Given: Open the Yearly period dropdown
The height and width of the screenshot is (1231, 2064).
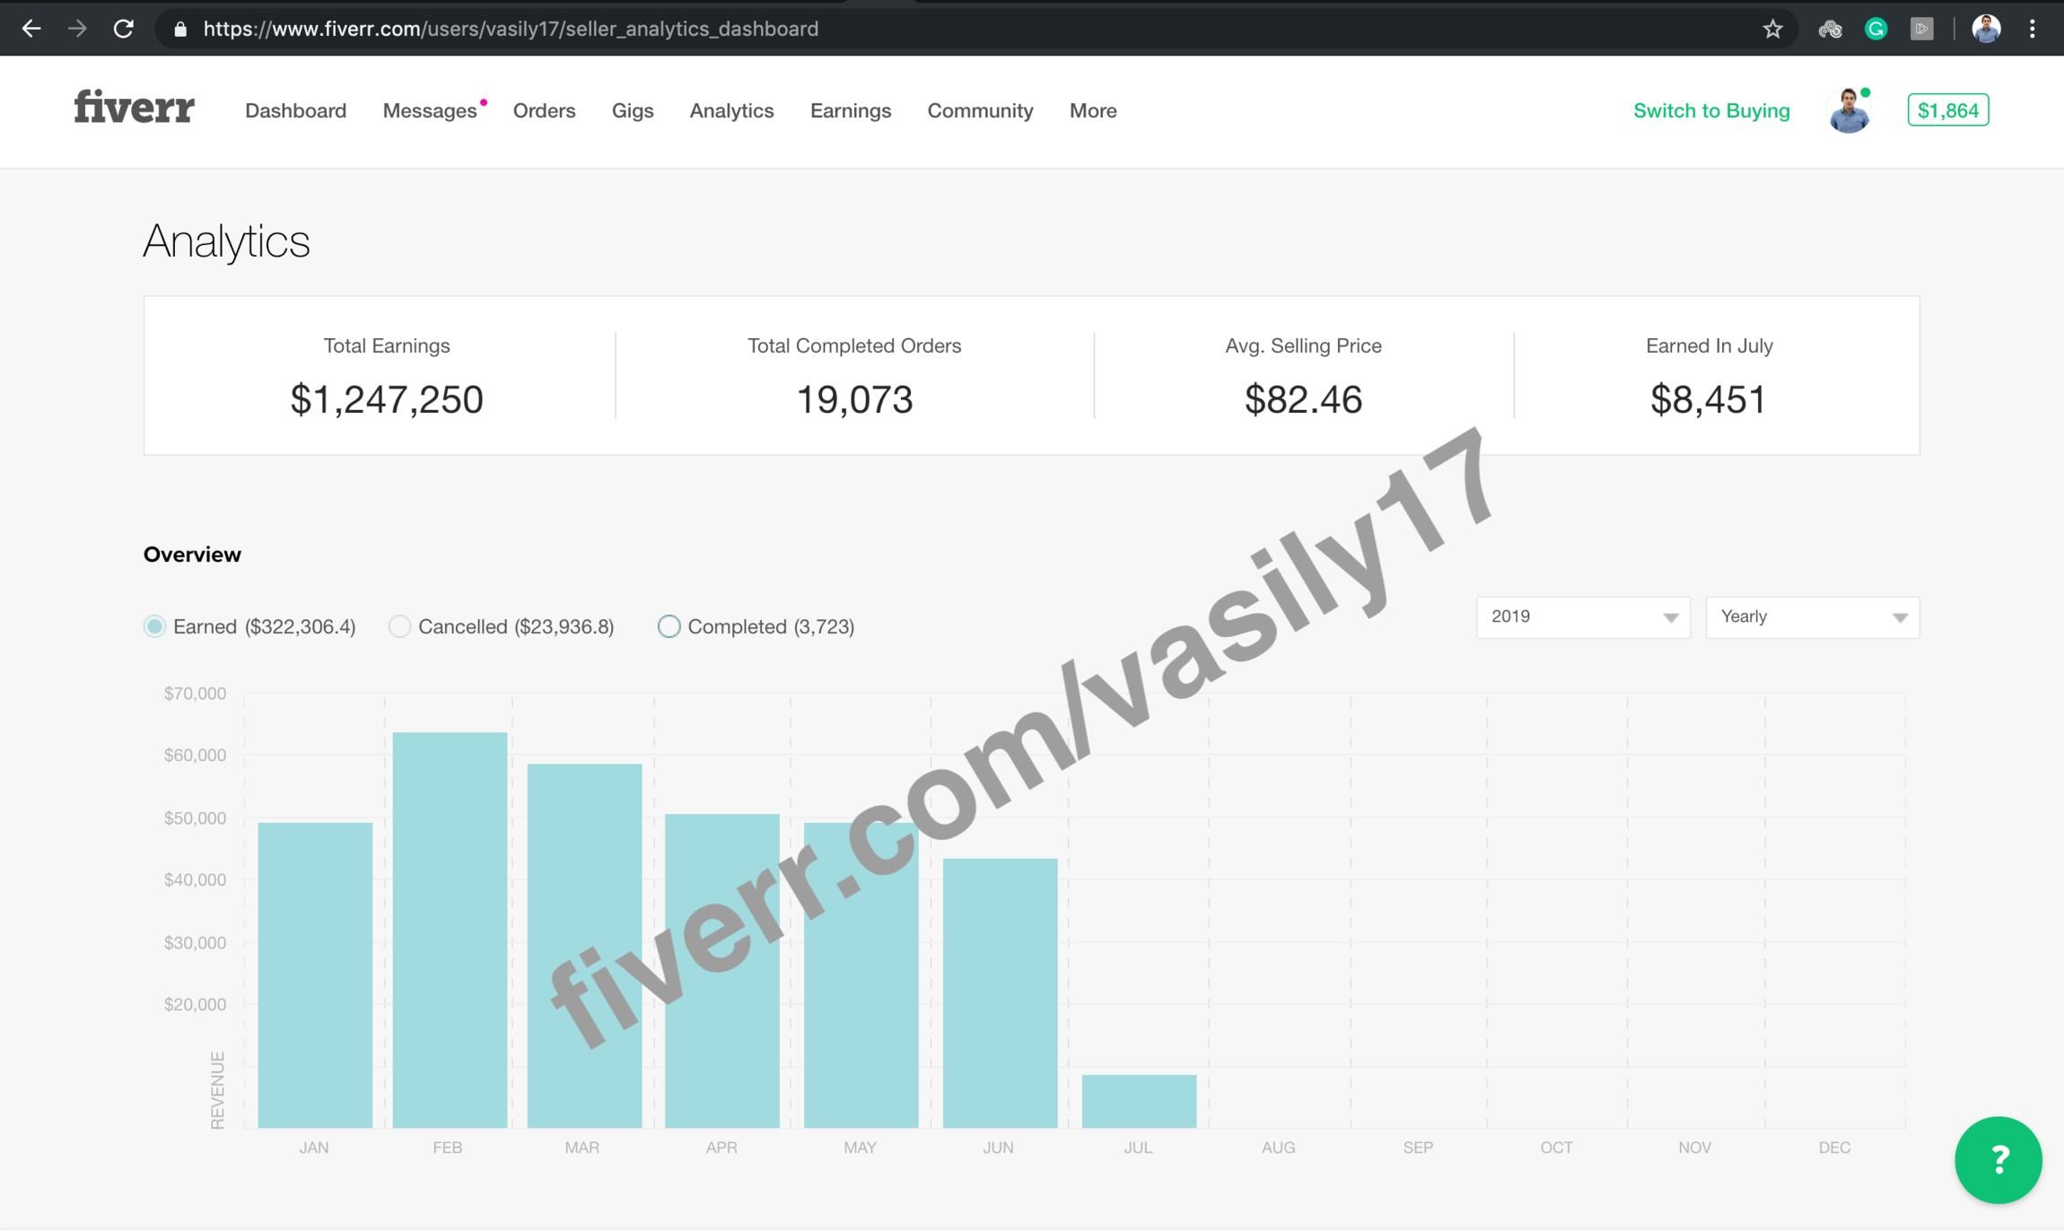Looking at the screenshot, I should pos(1812,617).
